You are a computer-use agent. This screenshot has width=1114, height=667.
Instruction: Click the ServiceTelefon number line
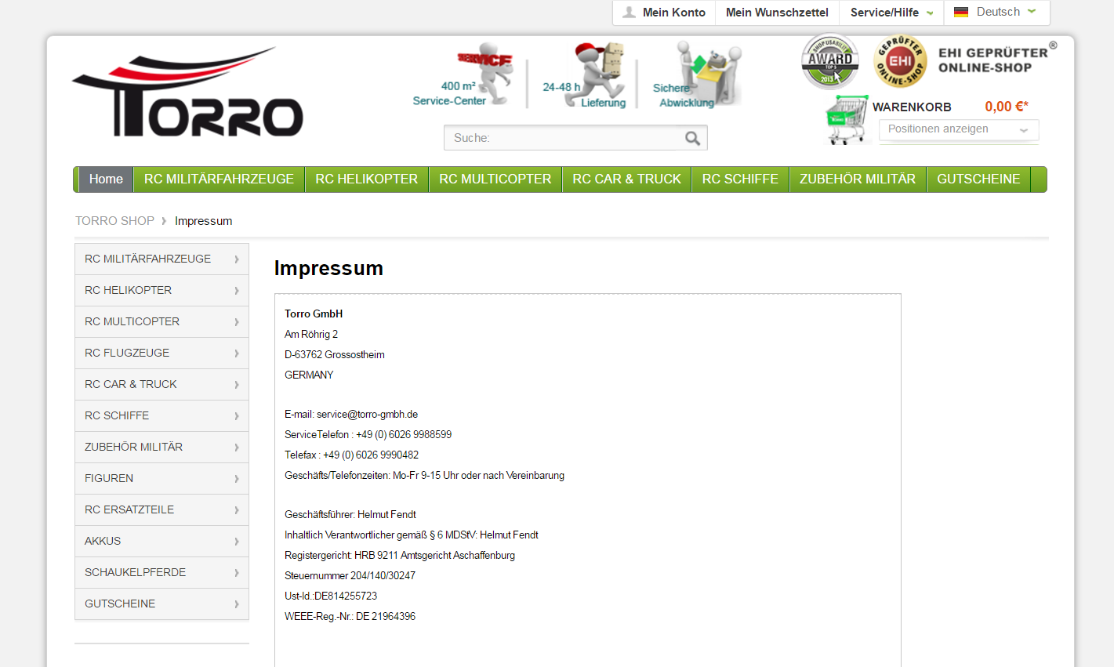tap(368, 434)
